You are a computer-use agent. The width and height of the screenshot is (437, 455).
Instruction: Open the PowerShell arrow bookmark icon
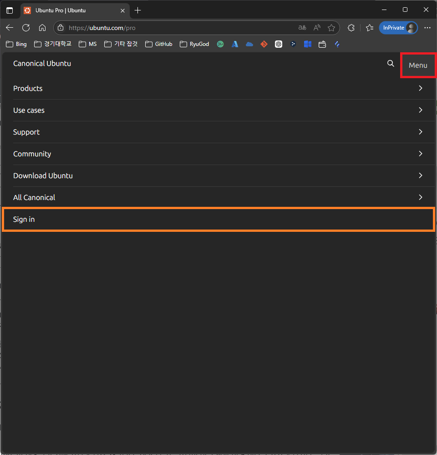tap(293, 44)
